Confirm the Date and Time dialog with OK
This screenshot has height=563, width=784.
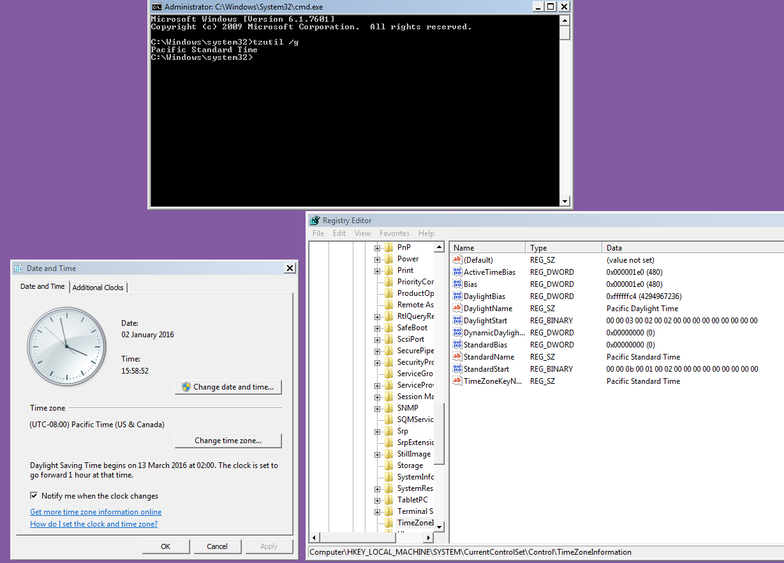166,546
